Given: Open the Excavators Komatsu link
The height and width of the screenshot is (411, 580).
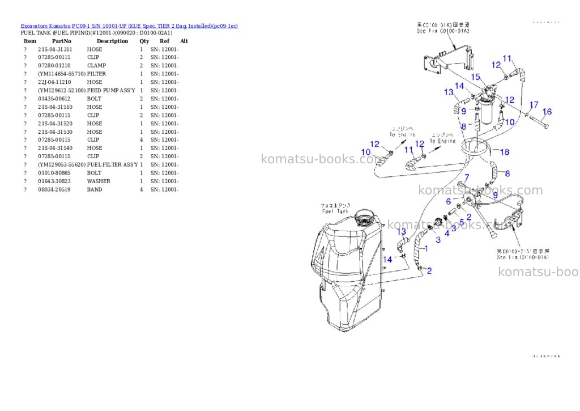Looking at the screenshot, I should coord(45,26).
